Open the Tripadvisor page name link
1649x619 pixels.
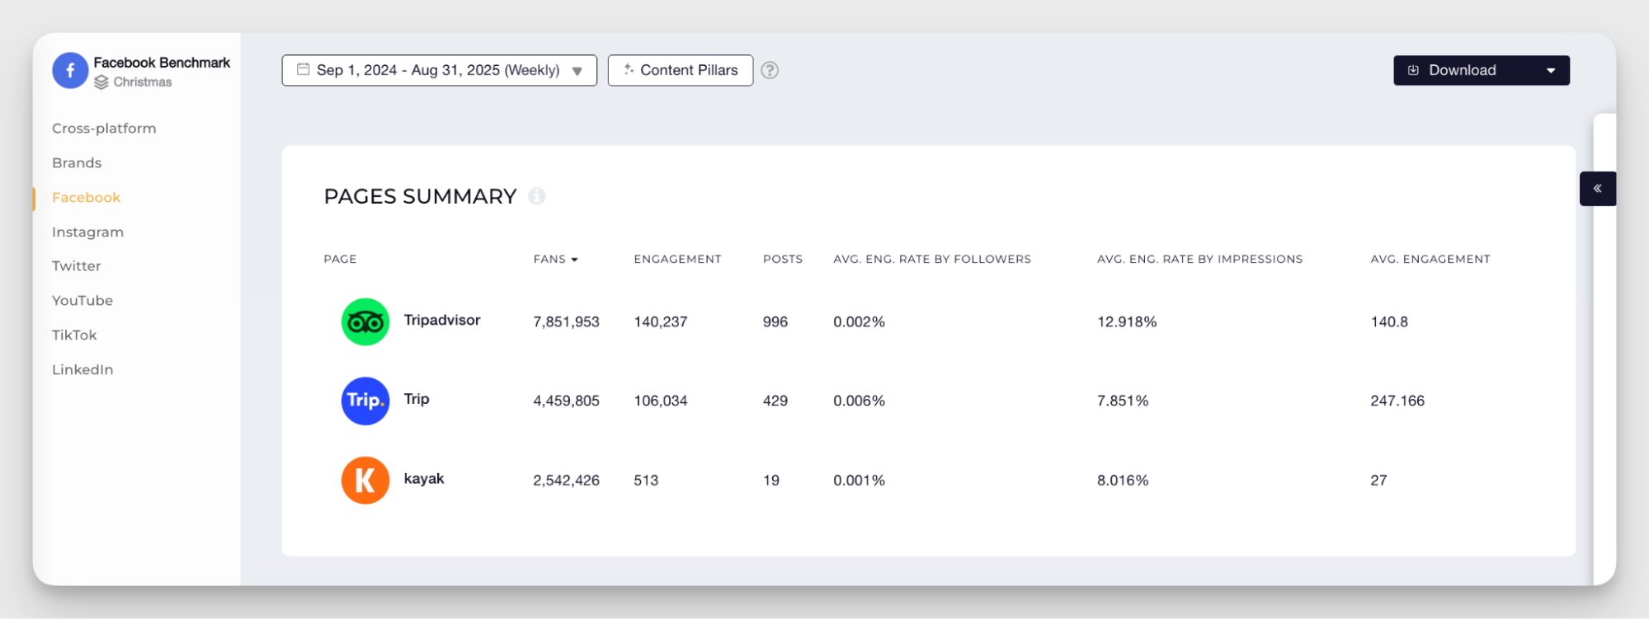[x=441, y=320]
